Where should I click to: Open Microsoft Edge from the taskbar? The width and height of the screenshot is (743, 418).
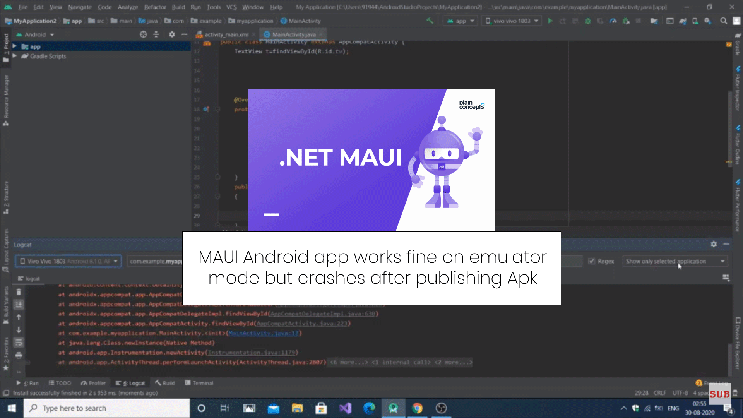click(369, 408)
